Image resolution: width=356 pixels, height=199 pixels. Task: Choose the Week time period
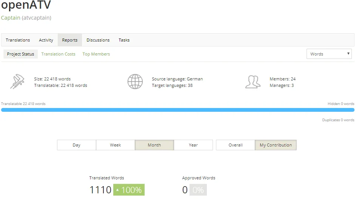(116, 145)
